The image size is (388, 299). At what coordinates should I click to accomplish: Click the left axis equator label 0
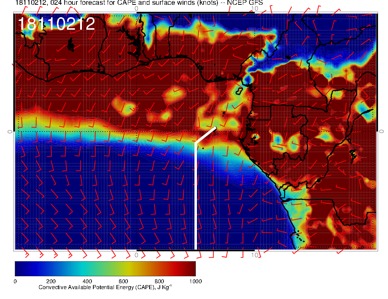tap(10, 132)
